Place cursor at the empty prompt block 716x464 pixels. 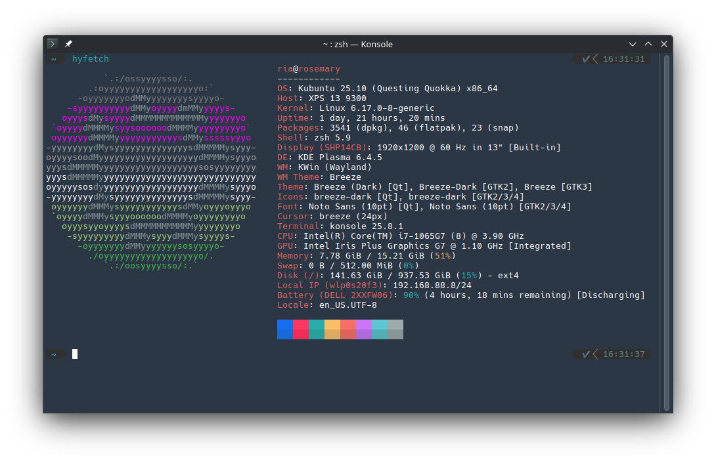pyautogui.click(x=75, y=354)
